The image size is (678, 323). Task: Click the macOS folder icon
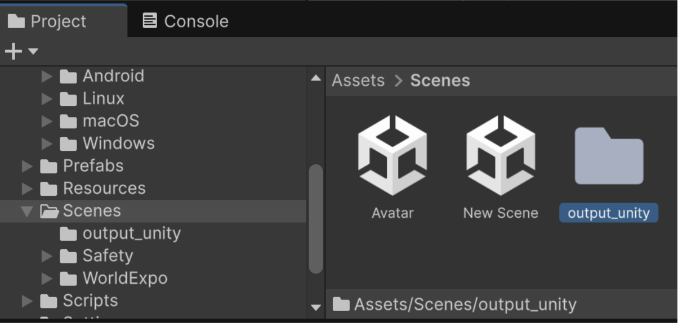[x=68, y=122]
